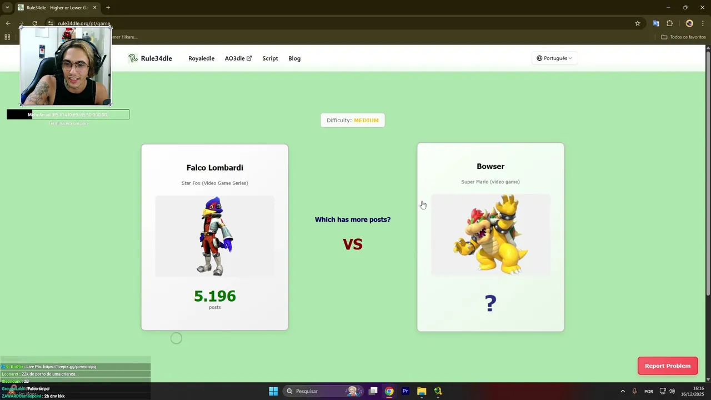The width and height of the screenshot is (711, 400).
Task: Open the tab search dropdown arrow
Action: click(x=7, y=8)
